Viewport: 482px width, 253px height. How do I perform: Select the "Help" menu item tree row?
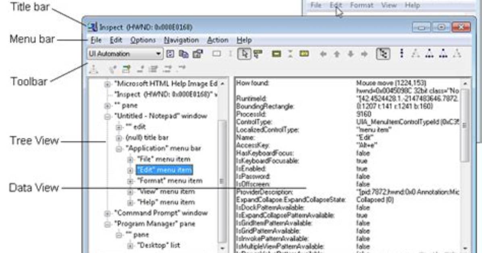(166, 202)
